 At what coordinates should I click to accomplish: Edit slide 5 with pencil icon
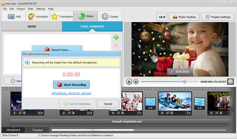coord(217,113)
